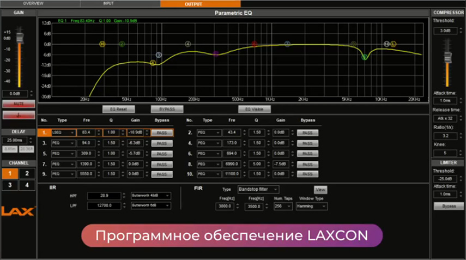Open band 8 type dropdown
This screenshot has width=466, height=260.
tap(209, 164)
